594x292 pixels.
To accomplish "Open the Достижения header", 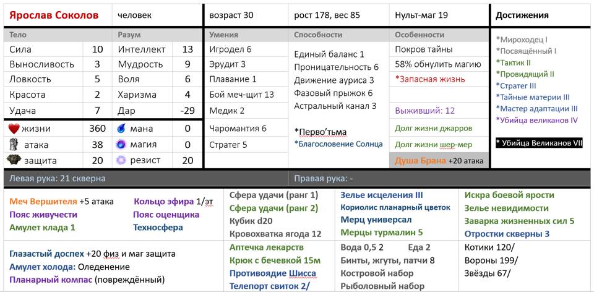I will [x=522, y=15].
